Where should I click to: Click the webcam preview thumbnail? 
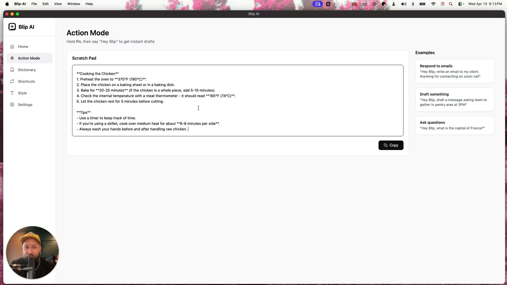[x=32, y=252]
